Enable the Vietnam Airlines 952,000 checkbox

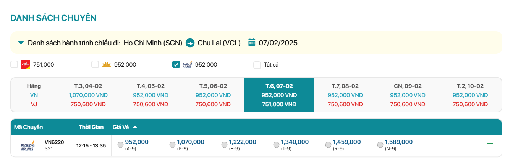point(95,64)
